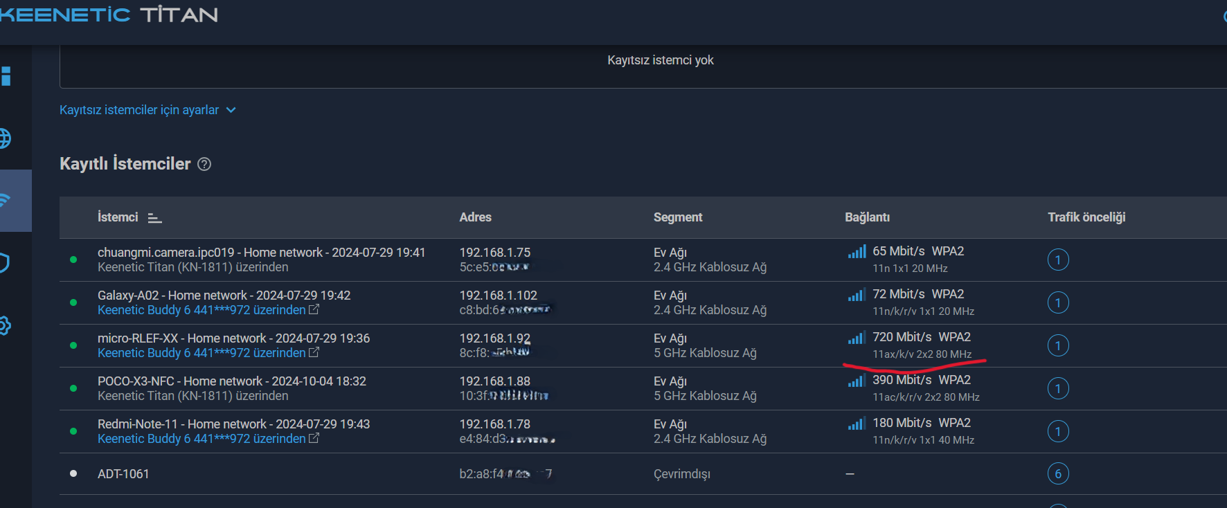This screenshot has height=508, width=1227.
Task: Click the Adres column header
Action: 475,217
